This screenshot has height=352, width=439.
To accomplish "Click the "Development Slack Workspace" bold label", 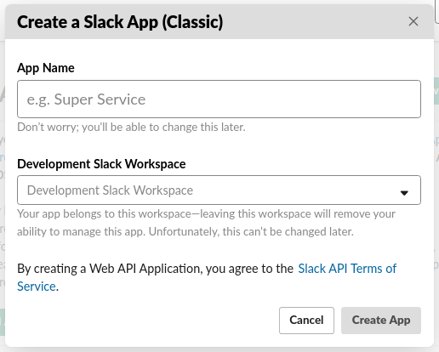I will click(101, 164).
